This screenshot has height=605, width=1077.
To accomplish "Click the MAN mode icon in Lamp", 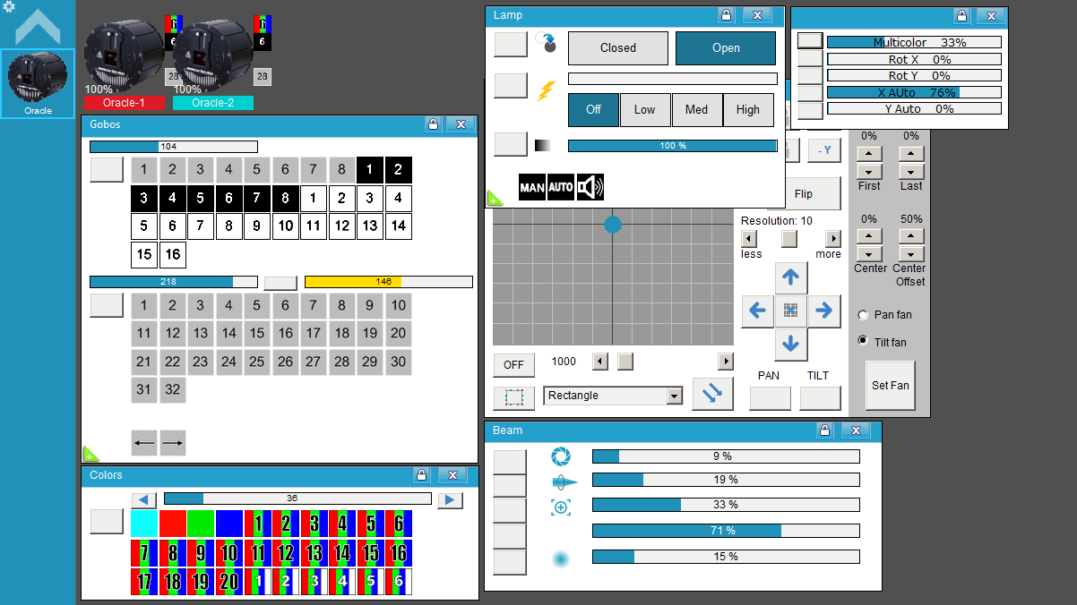I will (532, 187).
